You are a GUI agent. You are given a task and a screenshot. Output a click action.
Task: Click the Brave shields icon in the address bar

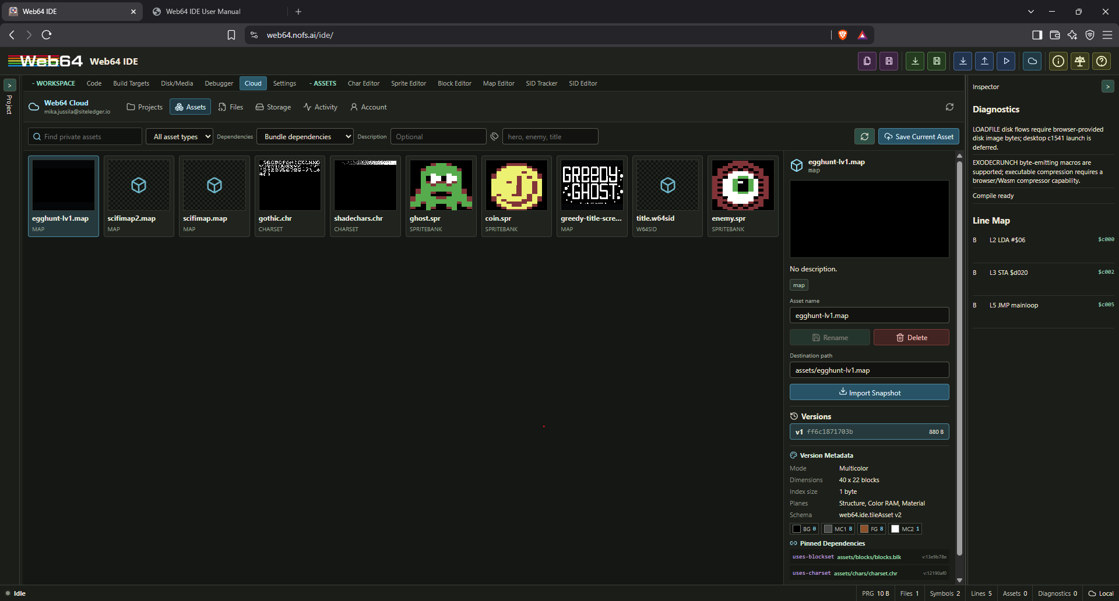(842, 35)
